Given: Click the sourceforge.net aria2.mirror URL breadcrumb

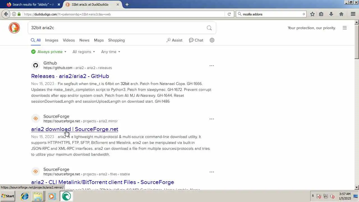Looking at the screenshot, I should (80, 121).
